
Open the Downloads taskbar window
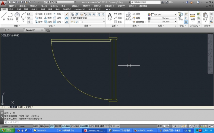tap(44, 131)
